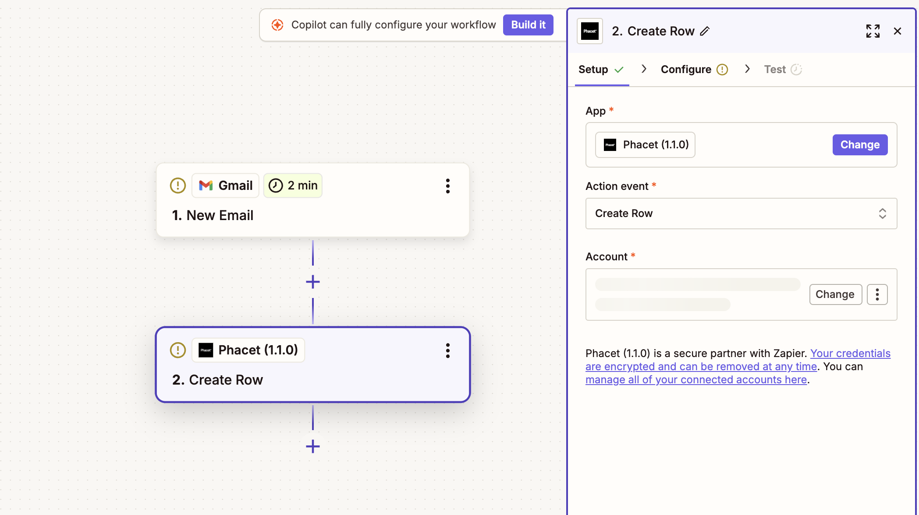Expand the step panel to full screen
919x515 pixels.
pyautogui.click(x=873, y=32)
